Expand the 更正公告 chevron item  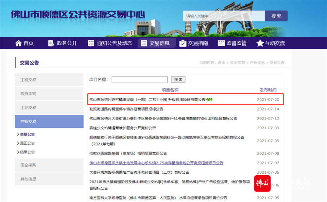click(x=18, y=143)
